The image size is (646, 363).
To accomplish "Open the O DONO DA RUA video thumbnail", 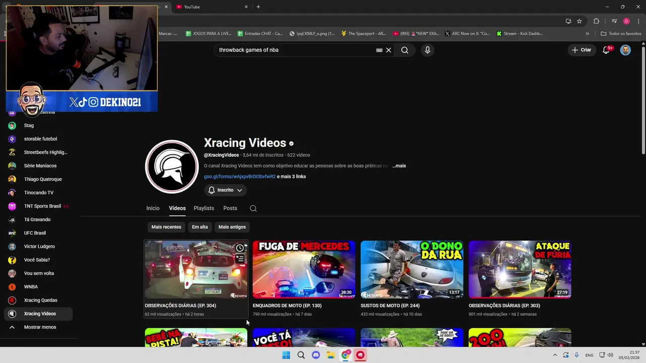I will pos(412,269).
